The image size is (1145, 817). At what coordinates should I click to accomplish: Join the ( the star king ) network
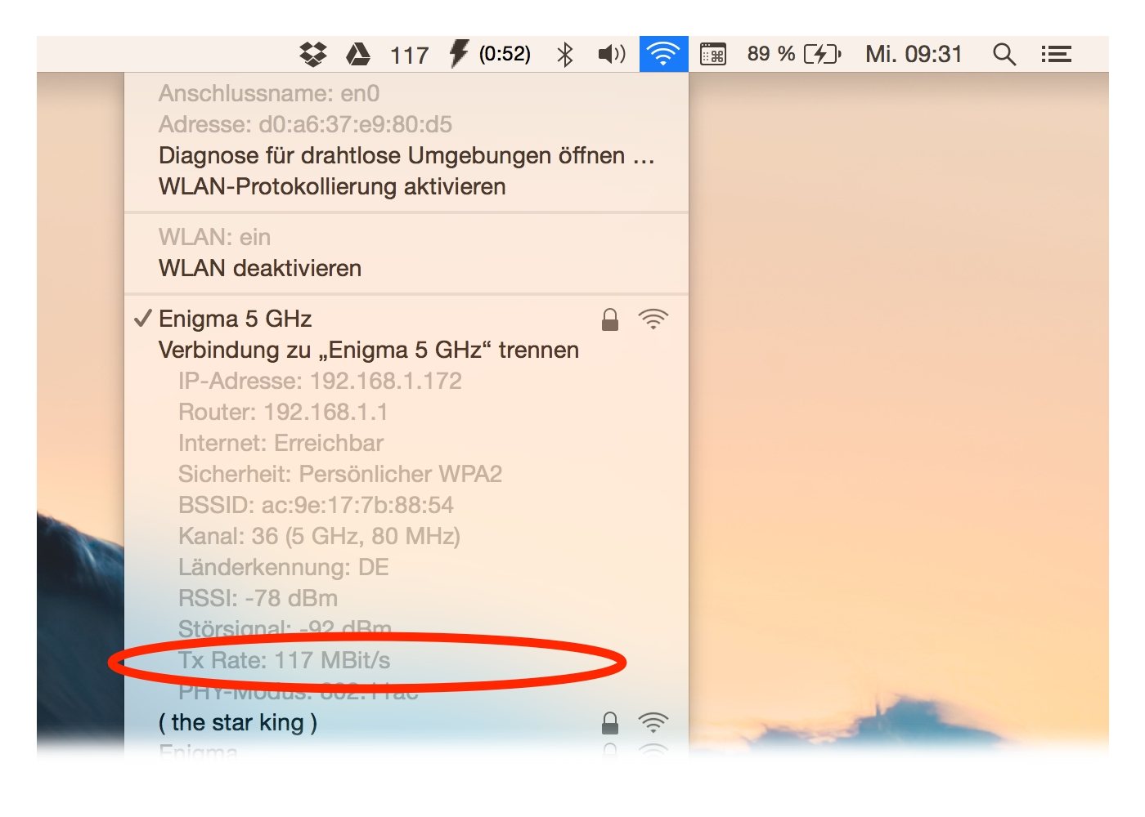(238, 722)
